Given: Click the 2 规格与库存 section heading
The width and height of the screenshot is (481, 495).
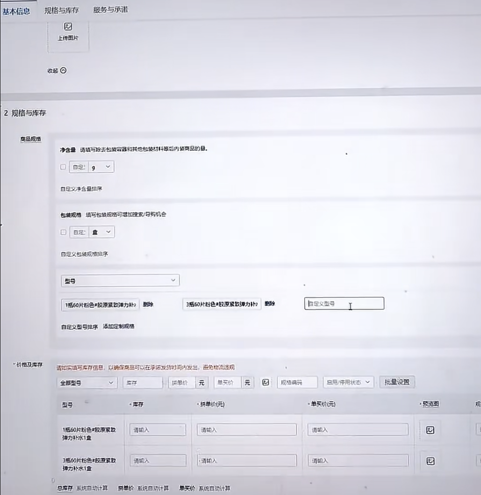Looking at the screenshot, I should (25, 113).
